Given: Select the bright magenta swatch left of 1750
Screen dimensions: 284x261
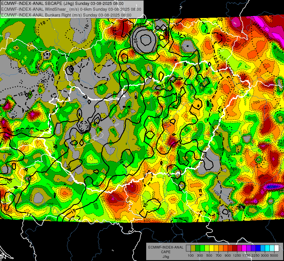Looking at the screenshot, I should (x=244, y=248).
